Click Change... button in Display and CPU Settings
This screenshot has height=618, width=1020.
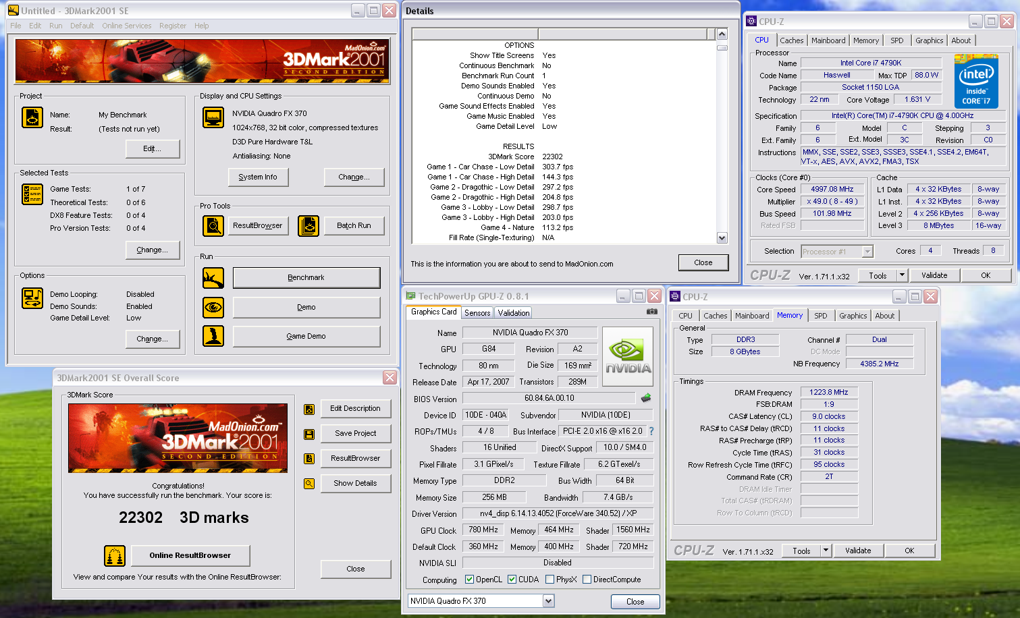click(354, 177)
